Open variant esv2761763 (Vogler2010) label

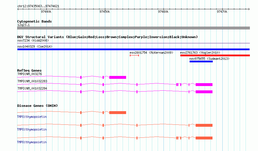200,53
